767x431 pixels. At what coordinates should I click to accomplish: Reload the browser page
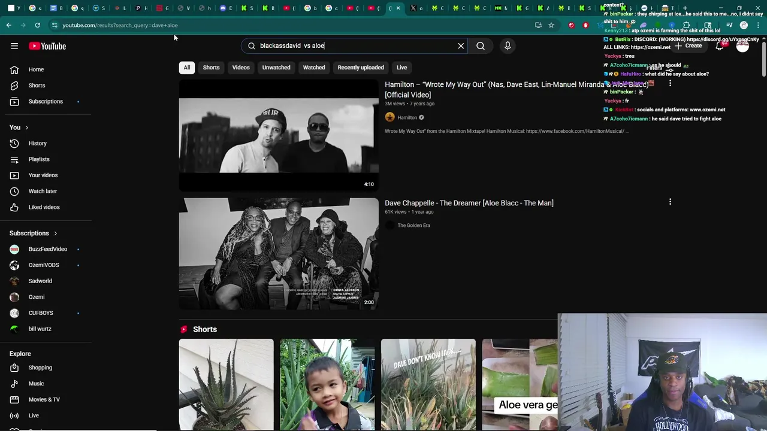click(x=37, y=25)
